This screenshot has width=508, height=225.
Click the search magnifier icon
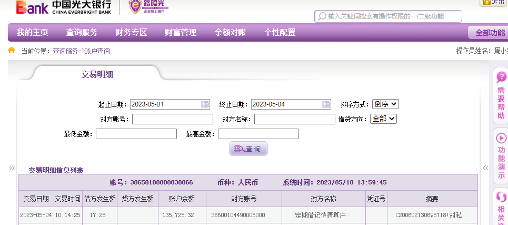point(322,16)
